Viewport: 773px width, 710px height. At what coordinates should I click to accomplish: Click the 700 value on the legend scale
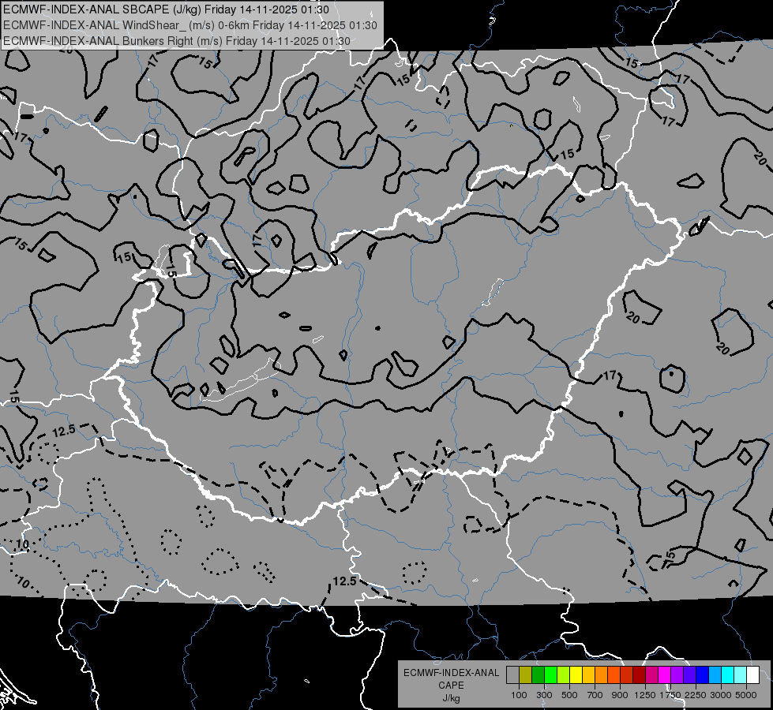coord(595,695)
